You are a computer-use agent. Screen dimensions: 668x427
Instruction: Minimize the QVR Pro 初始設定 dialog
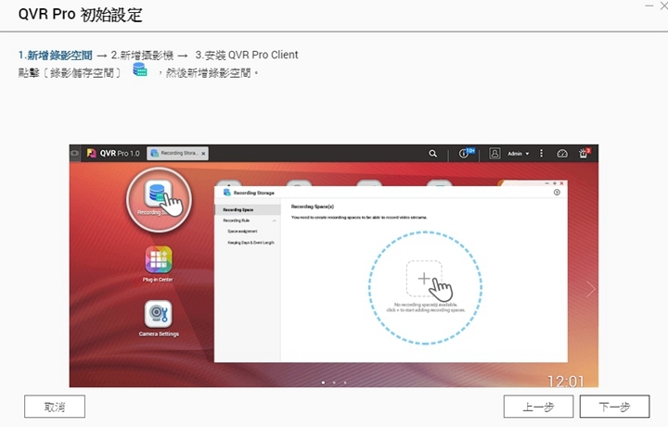coord(649,6)
